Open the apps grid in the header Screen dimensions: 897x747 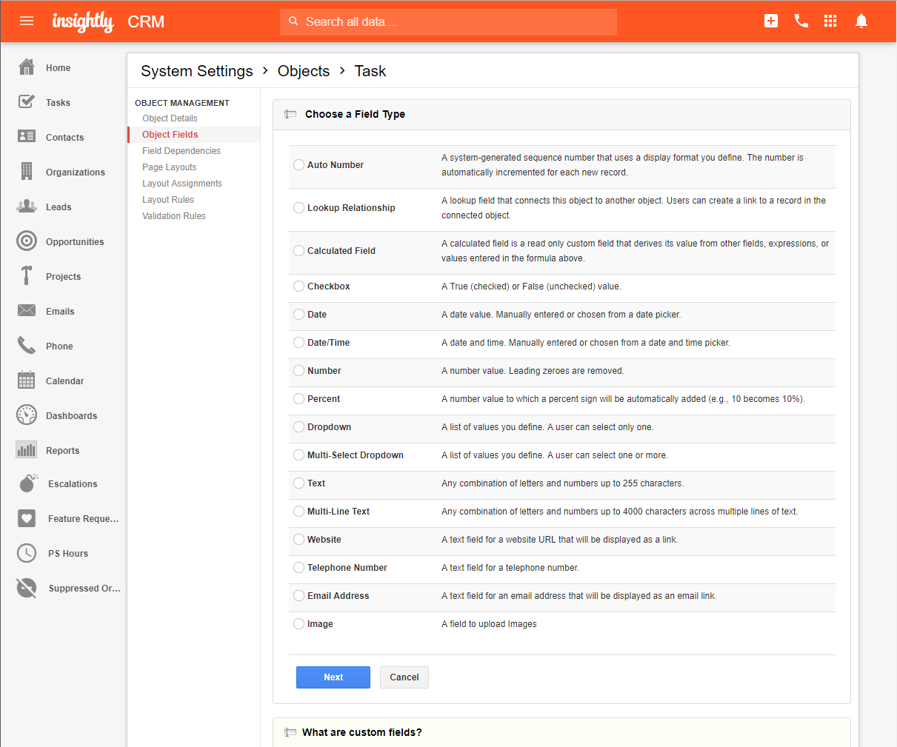pyautogui.click(x=830, y=21)
